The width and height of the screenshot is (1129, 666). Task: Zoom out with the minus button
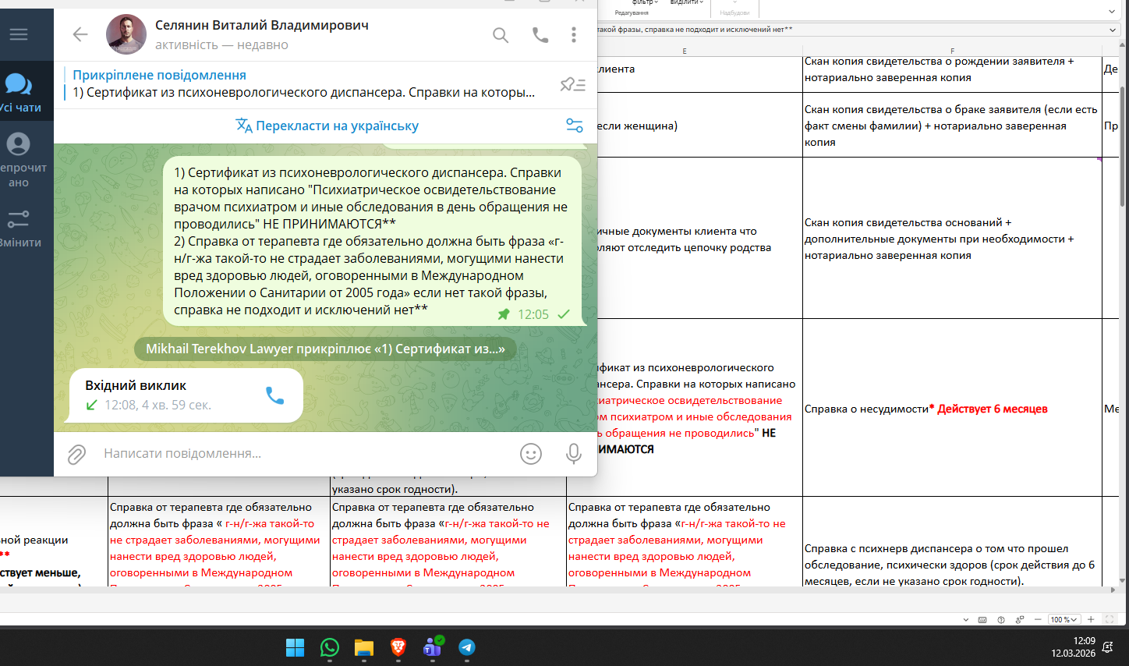click(1038, 620)
